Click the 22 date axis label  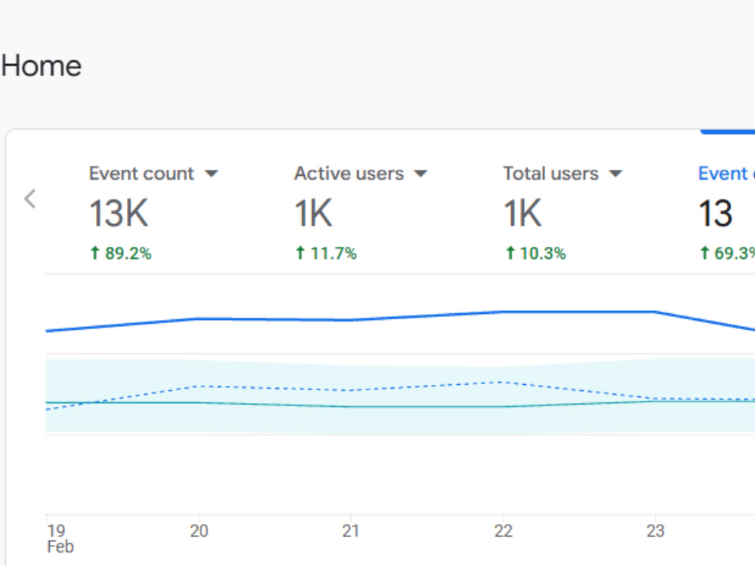point(503,531)
